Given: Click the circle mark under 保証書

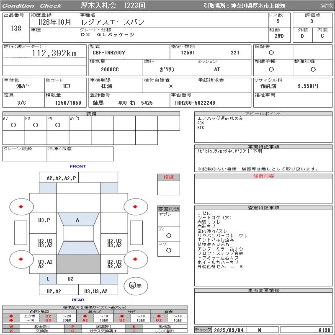Looking at the screenshot, I should [271, 53].
